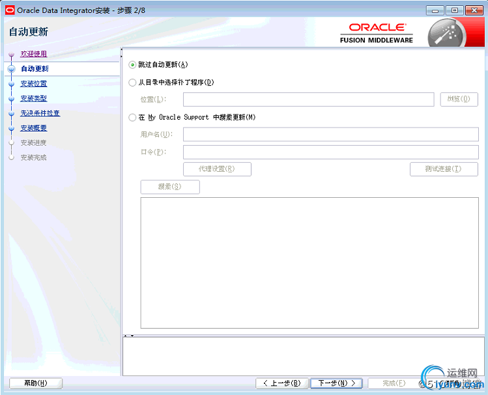Viewport: 488px width, 395px height.
Task: Click 安装完成 step label
Action: [x=34, y=157]
